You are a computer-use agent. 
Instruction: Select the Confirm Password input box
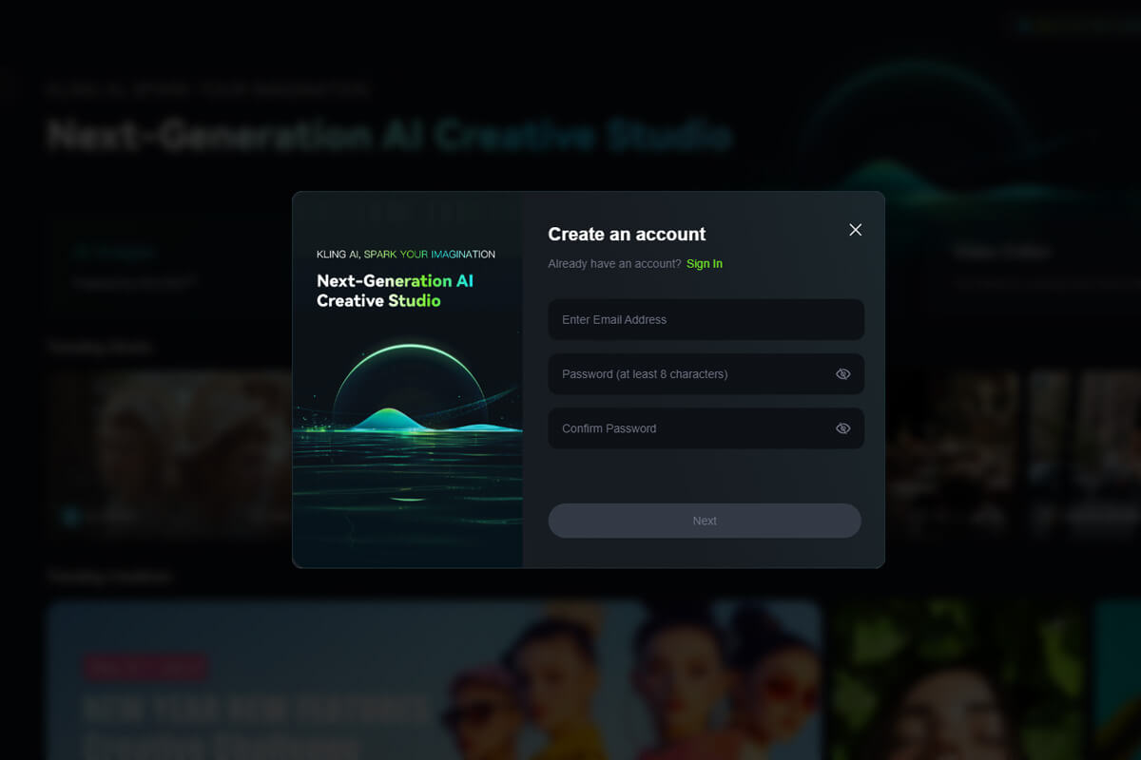685,428
